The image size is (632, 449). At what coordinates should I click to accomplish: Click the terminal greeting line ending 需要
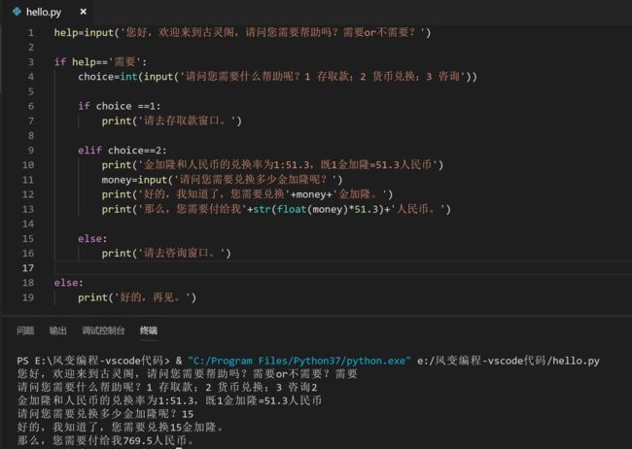point(187,373)
